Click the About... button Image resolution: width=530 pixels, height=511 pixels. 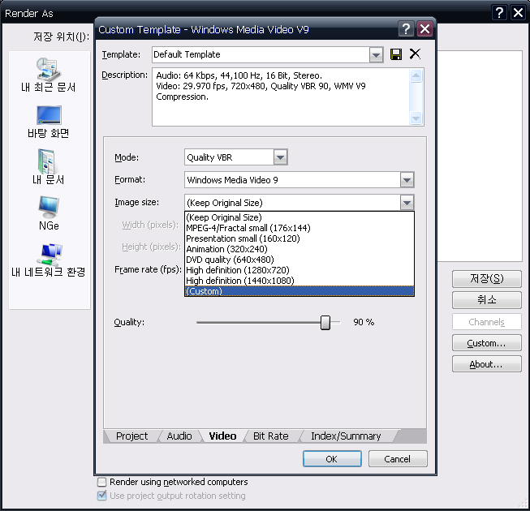tap(487, 364)
